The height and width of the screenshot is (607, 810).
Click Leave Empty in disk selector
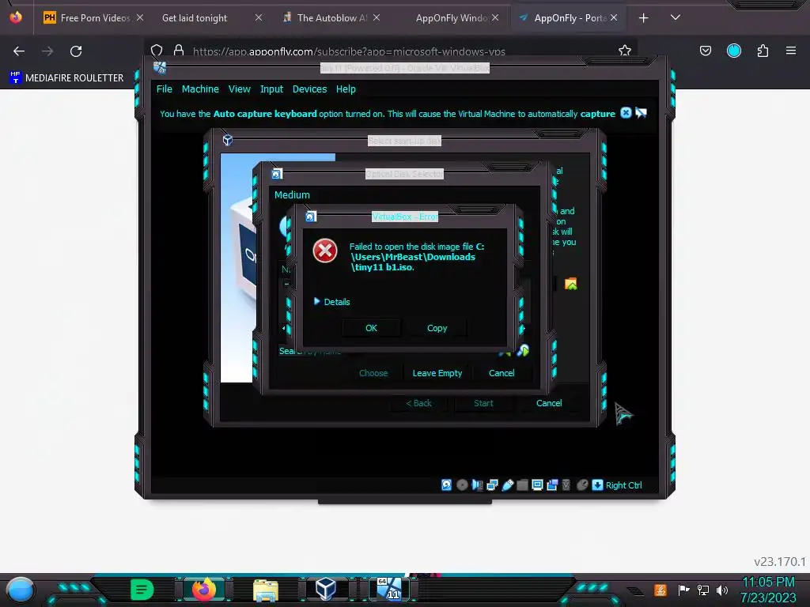point(437,373)
